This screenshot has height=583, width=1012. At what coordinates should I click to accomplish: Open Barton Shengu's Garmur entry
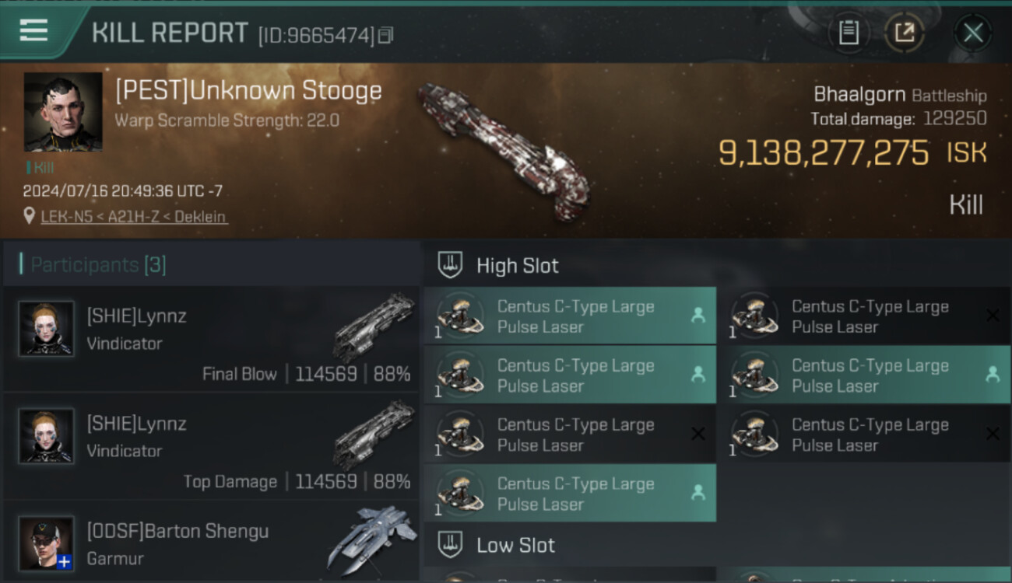[x=212, y=544]
